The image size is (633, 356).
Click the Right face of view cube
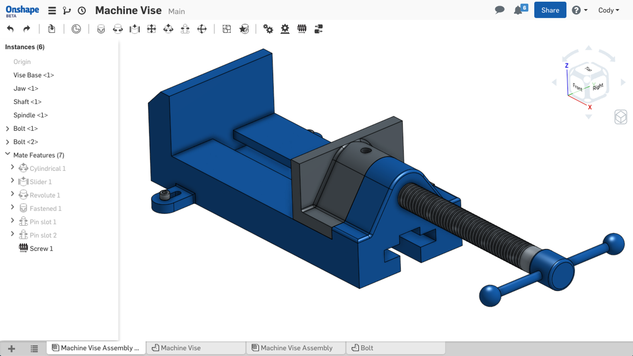pos(598,87)
